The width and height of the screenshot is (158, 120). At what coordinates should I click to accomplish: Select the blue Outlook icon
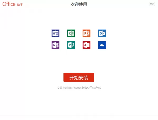tap(102, 33)
